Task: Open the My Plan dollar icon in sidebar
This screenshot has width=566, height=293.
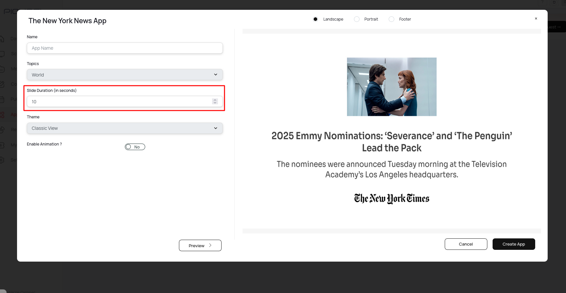Action: [x=2, y=145]
